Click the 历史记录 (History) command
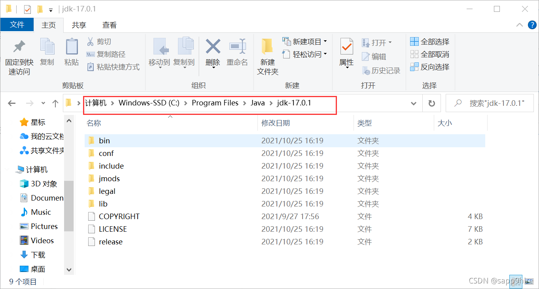The width and height of the screenshot is (539, 289). click(x=381, y=71)
